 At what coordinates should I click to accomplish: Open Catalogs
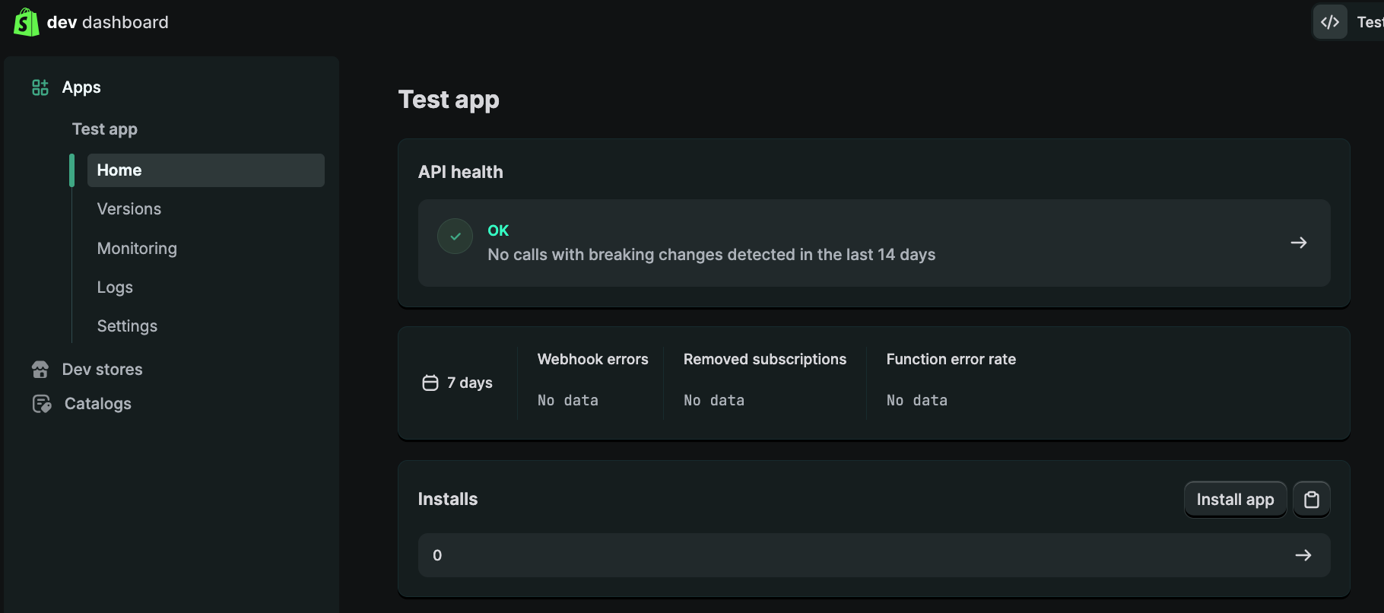(x=98, y=404)
